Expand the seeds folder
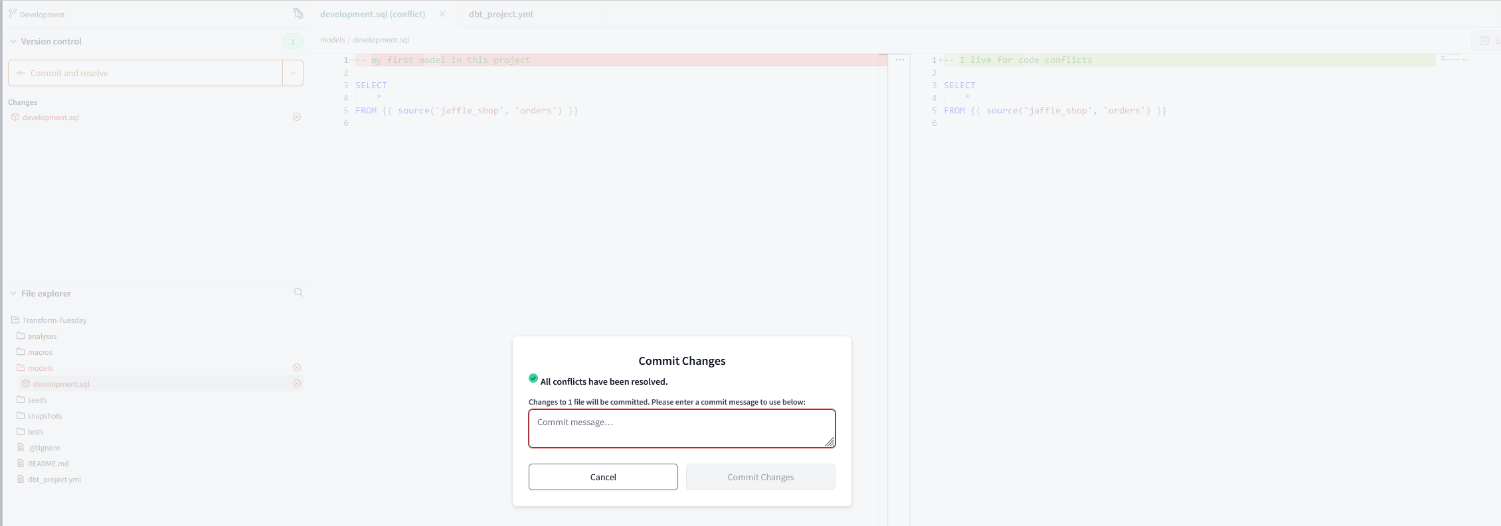Viewport: 1501px width, 526px height. (x=37, y=400)
